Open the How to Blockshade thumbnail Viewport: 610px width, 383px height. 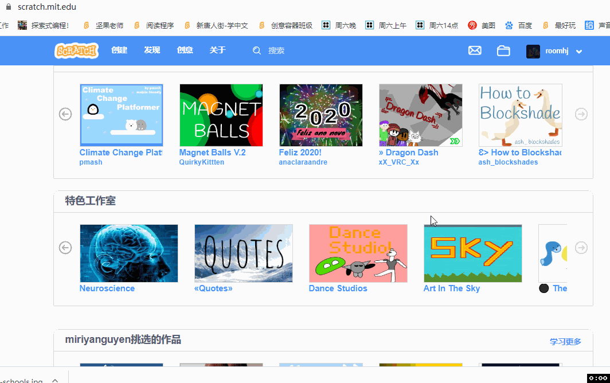tap(520, 115)
